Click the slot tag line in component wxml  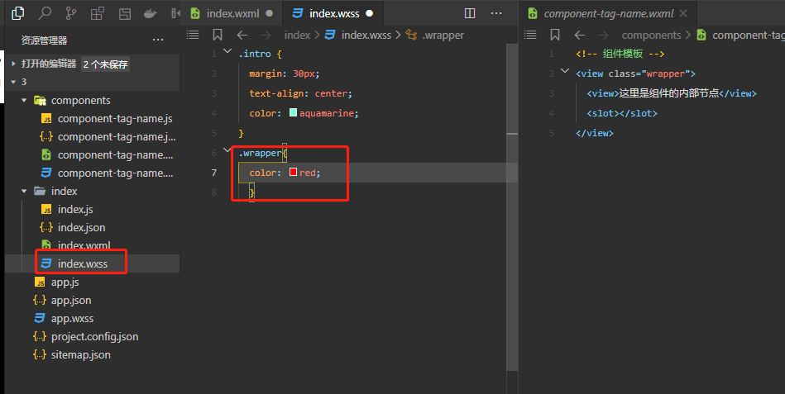(622, 113)
